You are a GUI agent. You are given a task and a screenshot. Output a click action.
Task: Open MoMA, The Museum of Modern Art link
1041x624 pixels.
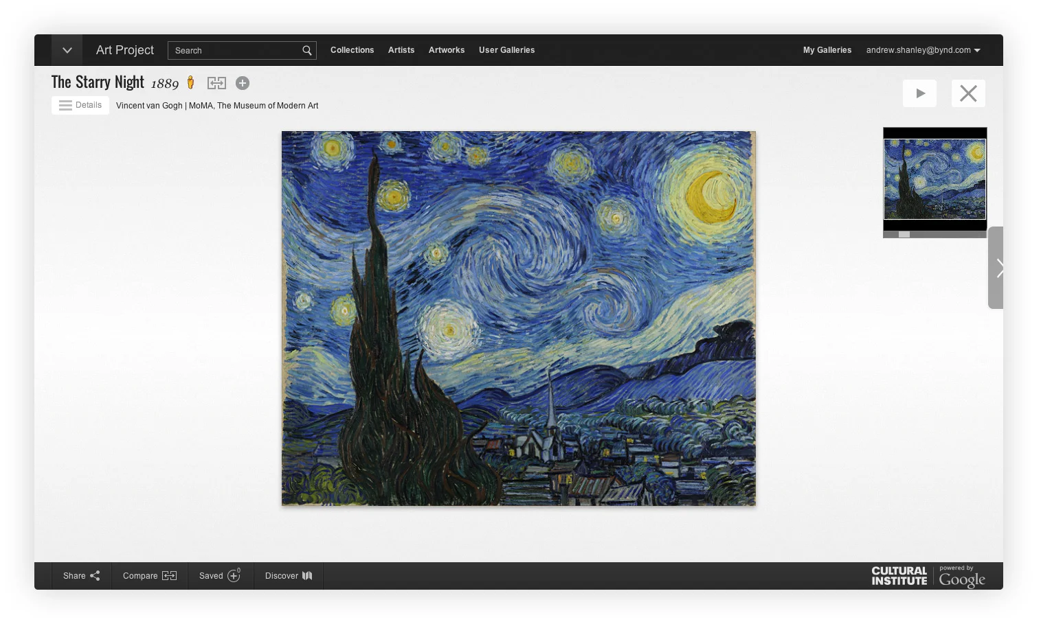pos(254,106)
